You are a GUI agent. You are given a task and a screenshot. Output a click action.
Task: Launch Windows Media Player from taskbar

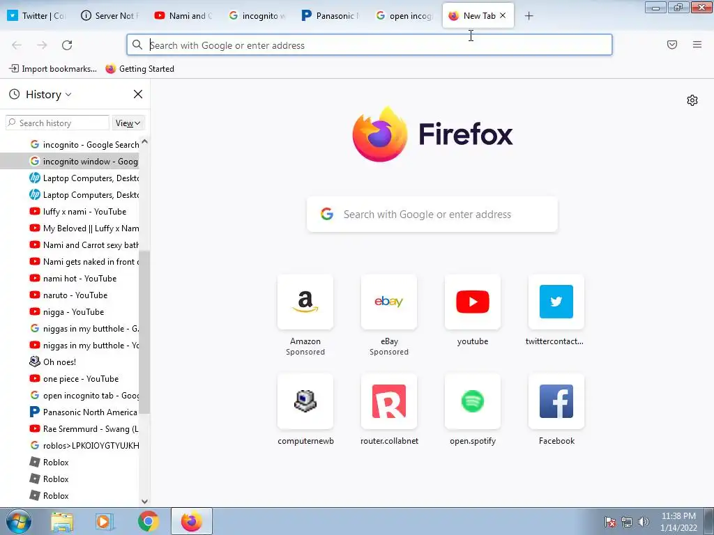point(104,521)
